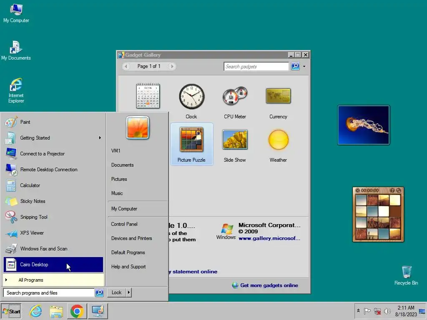Click the Search gadgets input field
Image resolution: width=427 pixels, height=320 pixels.
[x=256, y=66]
